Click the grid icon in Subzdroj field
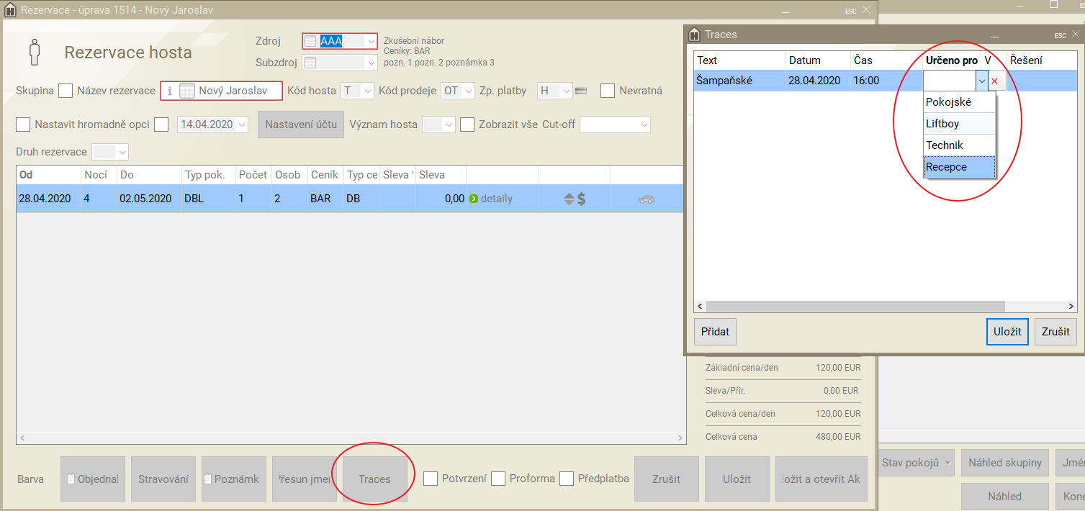The height and width of the screenshot is (511, 1085). pyautogui.click(x=310, y=63)
